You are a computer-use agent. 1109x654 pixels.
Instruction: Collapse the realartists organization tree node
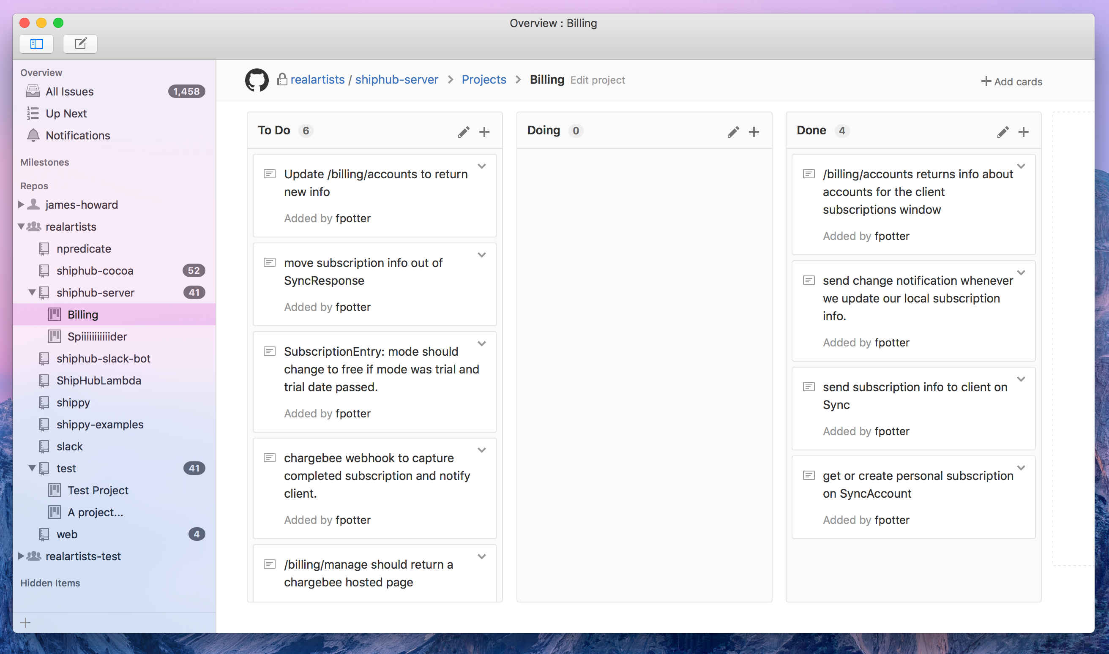(x=21, y=226)
